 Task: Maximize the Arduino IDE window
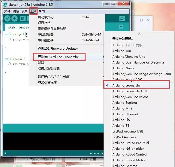point(114,4)
